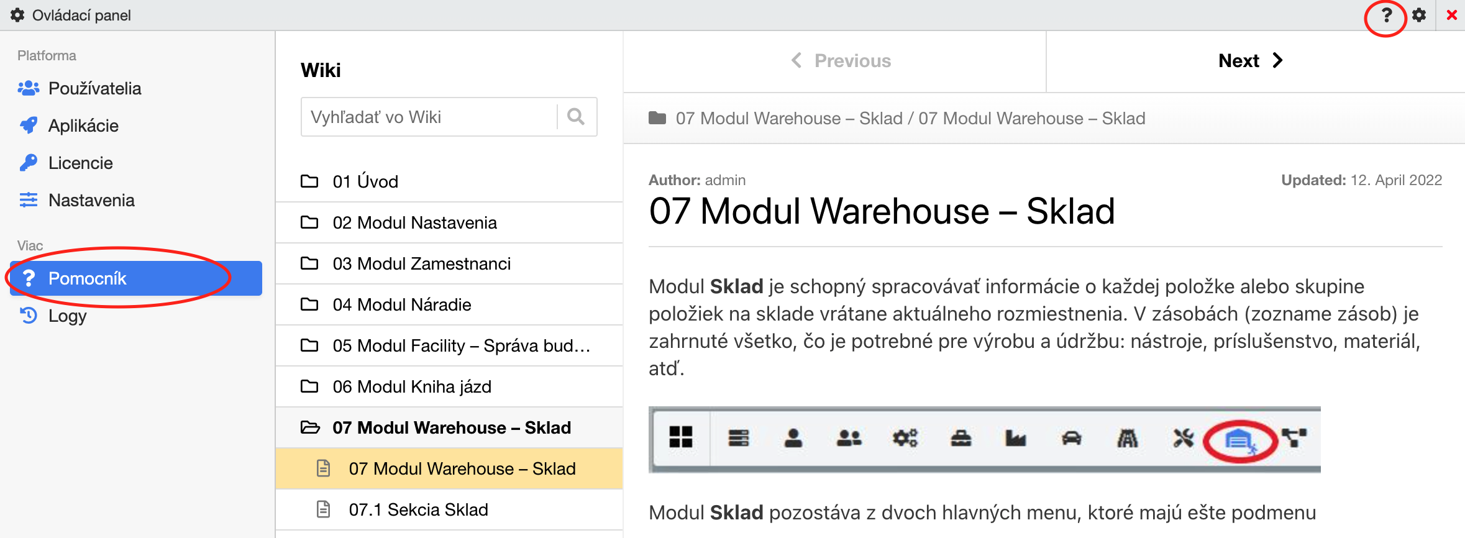The width and height of the screenshot is (1465, 538).
Task: Expand the 01 Úvod folder
Action: 365,181
